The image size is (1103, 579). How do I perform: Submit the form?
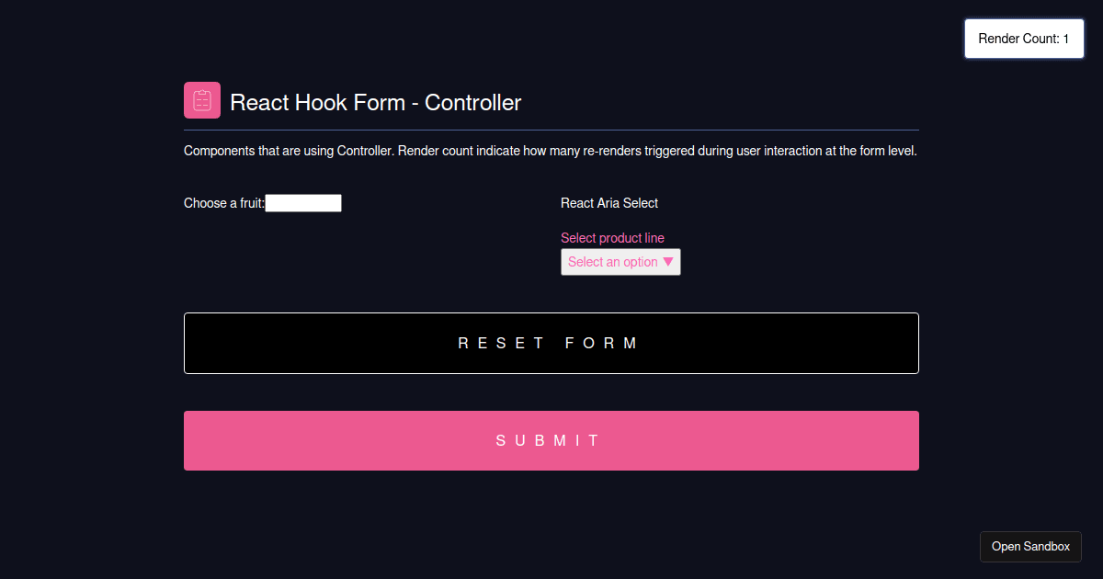[x=551, y=440]
